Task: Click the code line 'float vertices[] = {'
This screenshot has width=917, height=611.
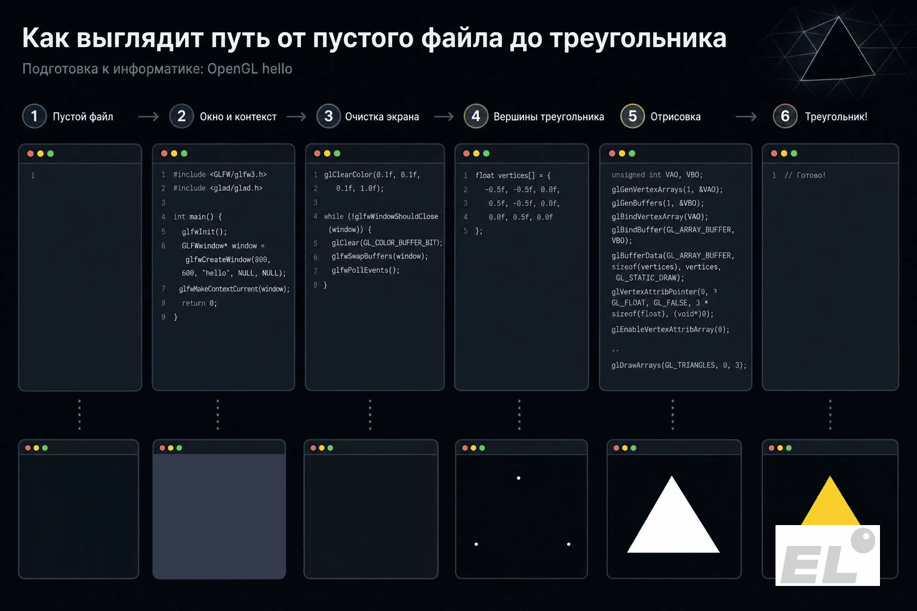Action: [513, 176]
